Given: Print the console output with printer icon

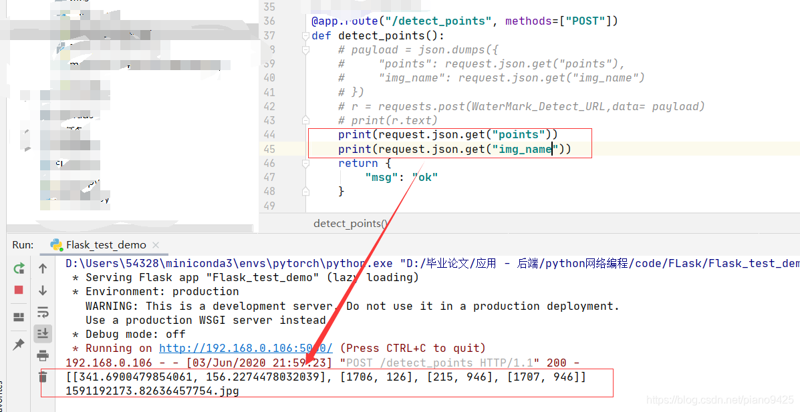Looking at the screenshot, I should coord(43,355).
